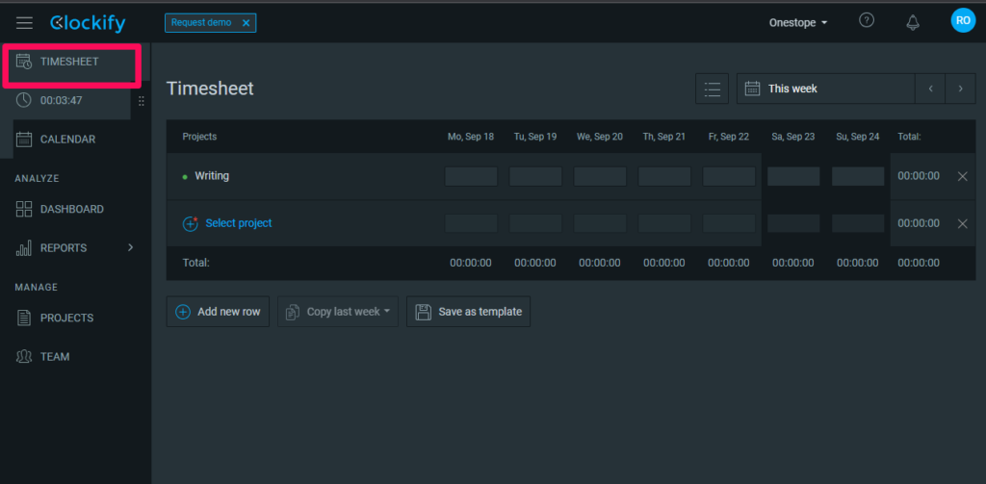
Task: Open the Onestope workspace dropdown
Action: click(798, 23)
